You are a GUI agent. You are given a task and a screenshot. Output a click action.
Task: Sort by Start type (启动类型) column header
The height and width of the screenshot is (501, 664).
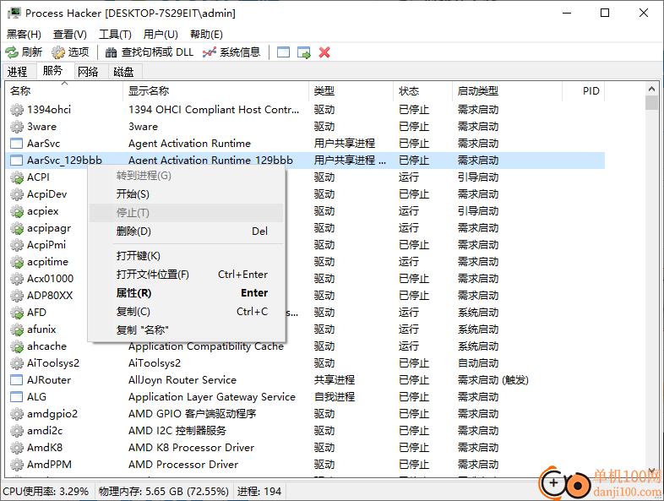(508, 91)
